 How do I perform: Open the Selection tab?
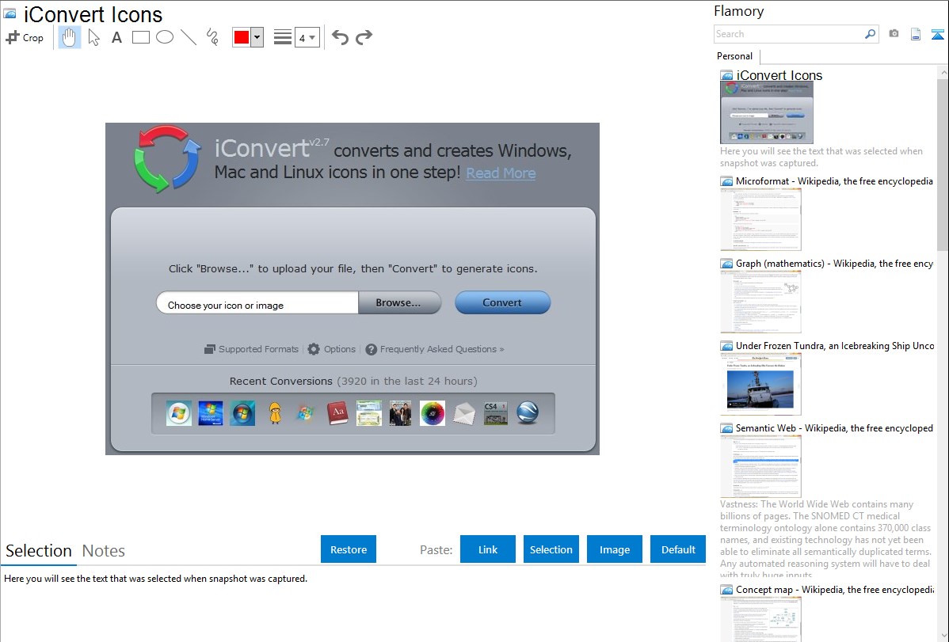click(39, 551)
